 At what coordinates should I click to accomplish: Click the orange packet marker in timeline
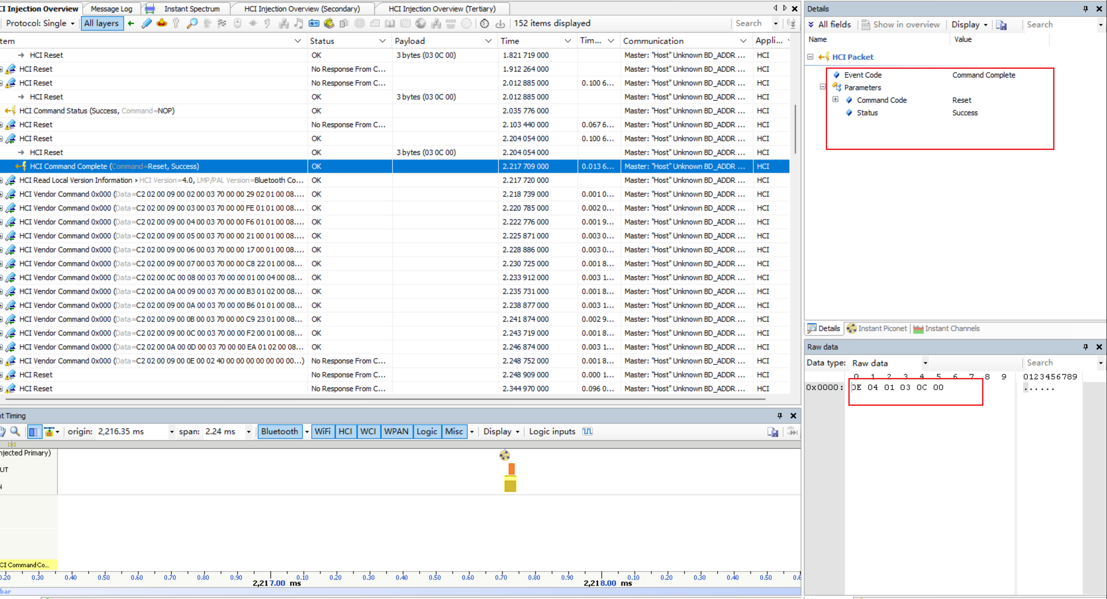(x=511, y=468)
